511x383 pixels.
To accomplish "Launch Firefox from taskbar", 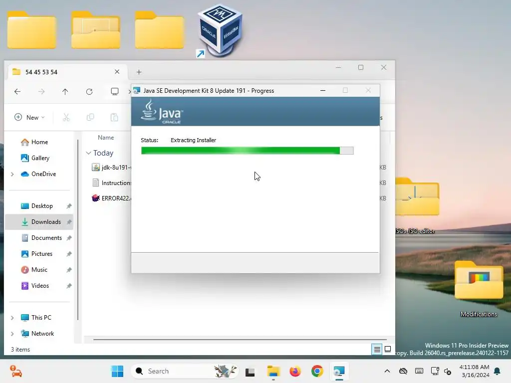I will point(295,371).
